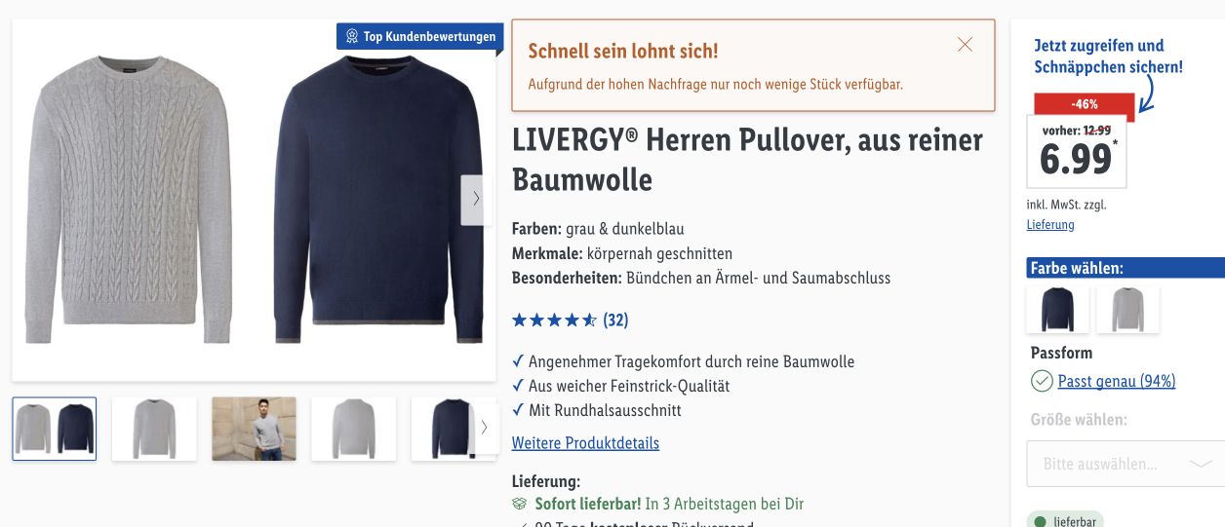Screen dimensions: 1225x527
Task: Select the dark blue sweater color swatch
Action: click(1057, 310)
